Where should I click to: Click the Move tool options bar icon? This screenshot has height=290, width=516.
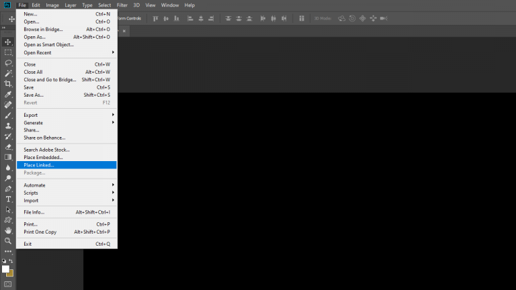tap(11, 19)
